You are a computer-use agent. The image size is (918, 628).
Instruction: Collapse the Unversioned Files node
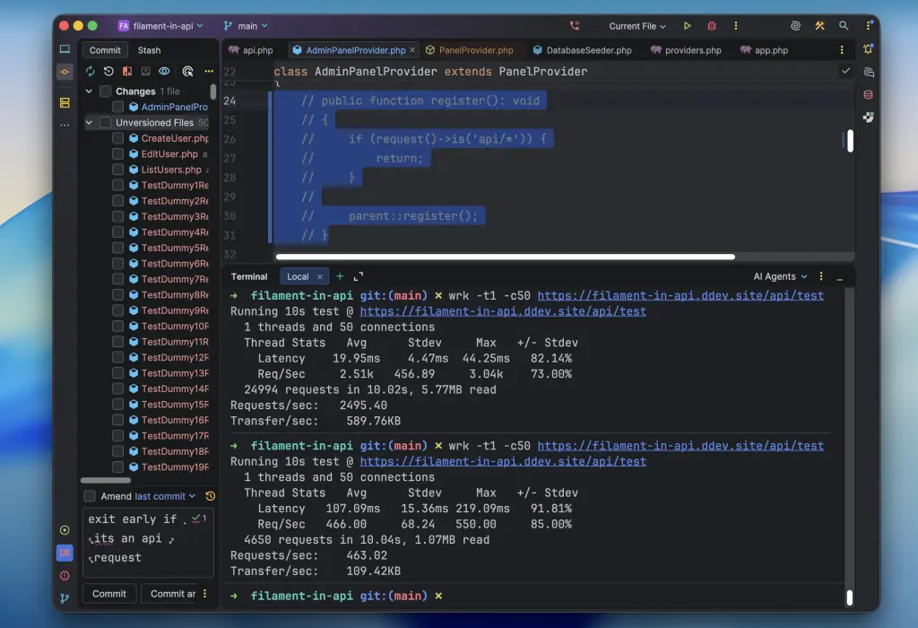click(x=89, y=122)
